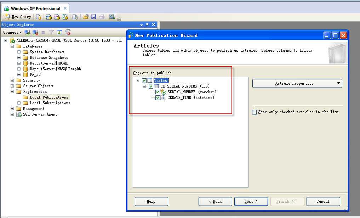The image size is (360, 218).
Task: Collapse the TB_SERIAL_NUMBERS node in wizard
Action: tap(144, 86)
